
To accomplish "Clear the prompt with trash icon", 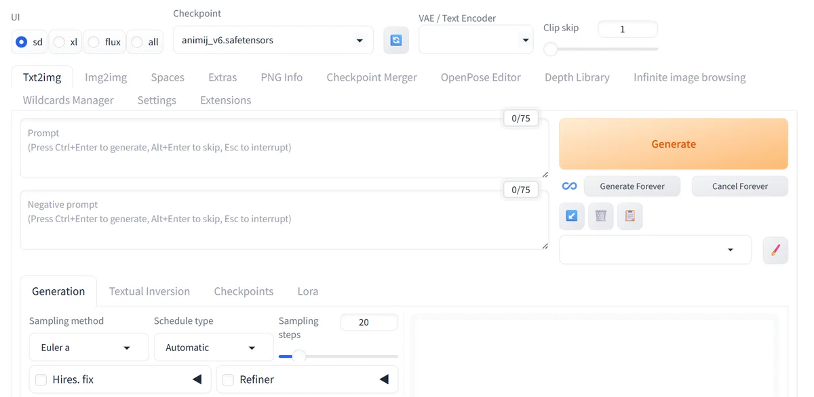I will (x=600, y=216).
